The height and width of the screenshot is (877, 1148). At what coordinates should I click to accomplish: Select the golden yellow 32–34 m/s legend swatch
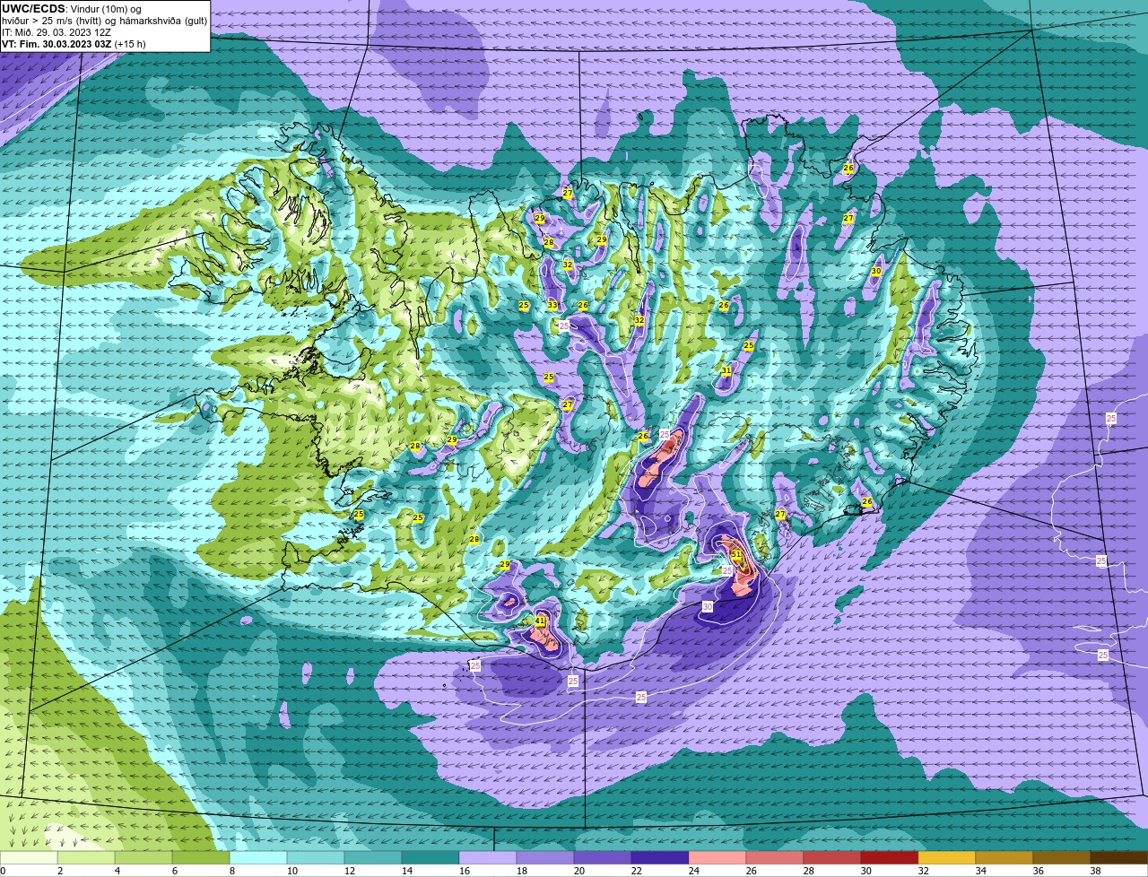coord(947,858)
